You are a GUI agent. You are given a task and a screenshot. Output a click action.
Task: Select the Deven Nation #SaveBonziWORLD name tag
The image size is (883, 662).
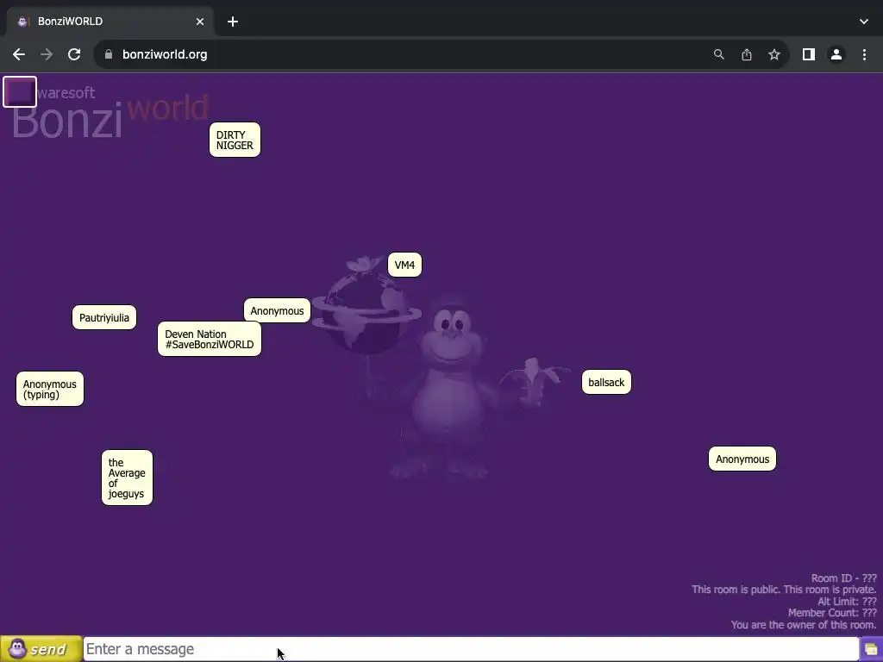pyautogui.click(x=210, y=339)
